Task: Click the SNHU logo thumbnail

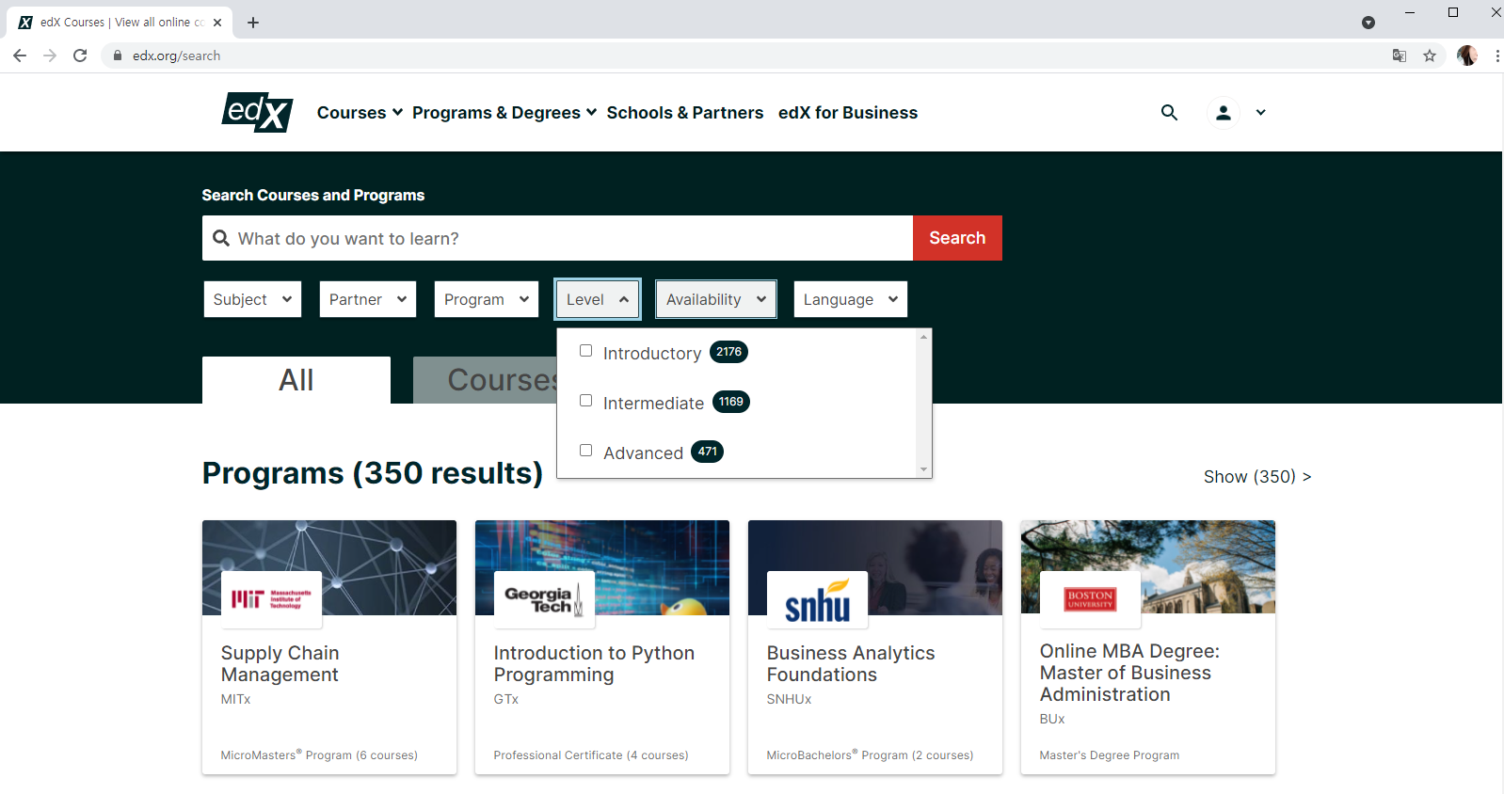Action: click(x=817, y=599)
